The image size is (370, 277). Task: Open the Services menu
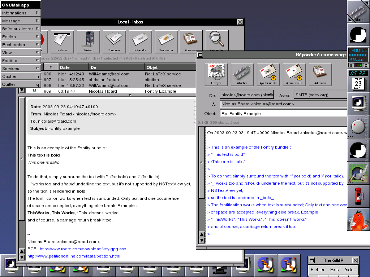point(21,68)
